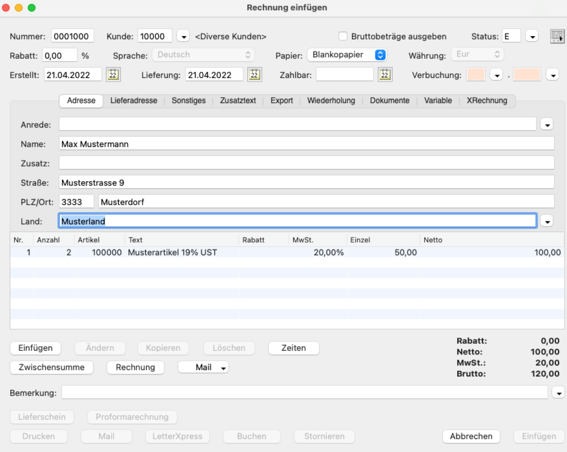The height and width of the screenshot is (452, 567).
Task: Click the yellow minimize window button
Action: tap(19, 8)
